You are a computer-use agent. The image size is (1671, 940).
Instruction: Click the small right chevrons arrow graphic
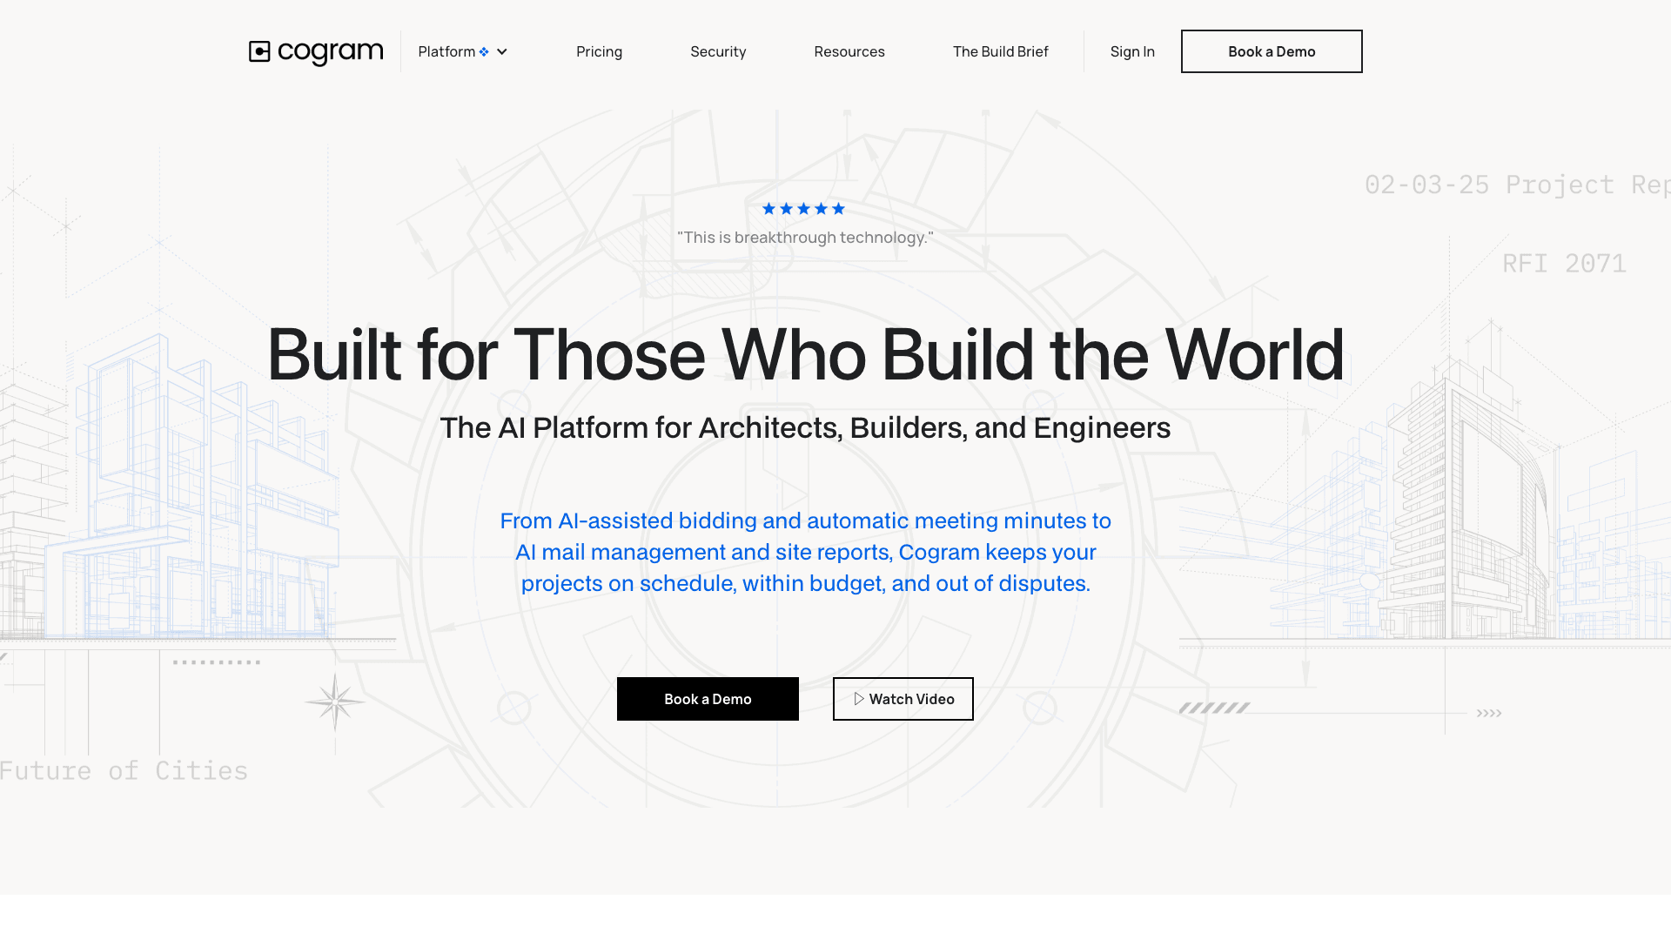pos(1488,713)
